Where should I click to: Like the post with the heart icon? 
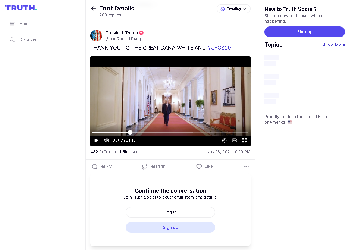coord(199,167)
